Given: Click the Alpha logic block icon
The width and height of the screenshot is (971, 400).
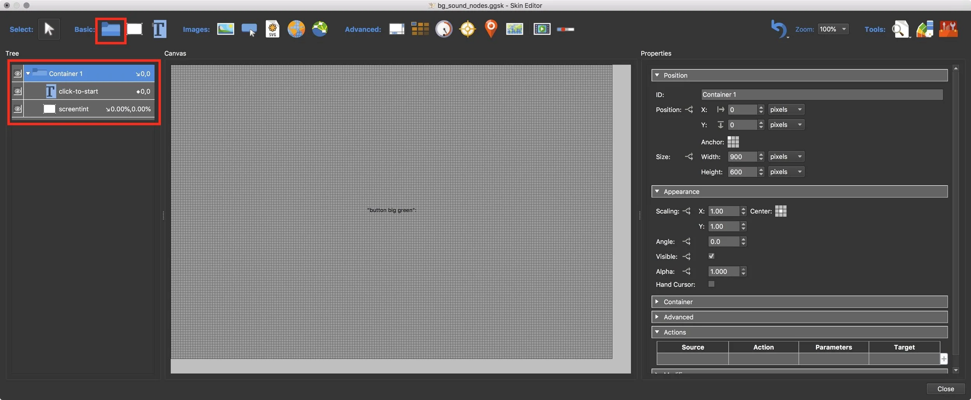Looking at the screenshot, I should pos(687,271).
